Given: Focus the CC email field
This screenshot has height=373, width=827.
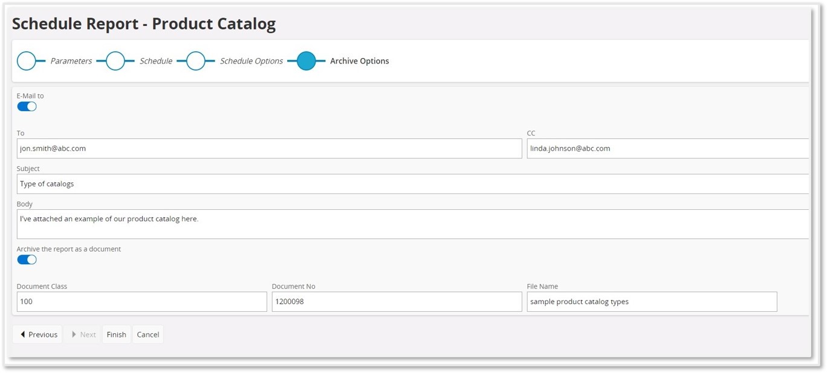Looking at the screenshot, I should pyautogui.click(x=667, y=149).
